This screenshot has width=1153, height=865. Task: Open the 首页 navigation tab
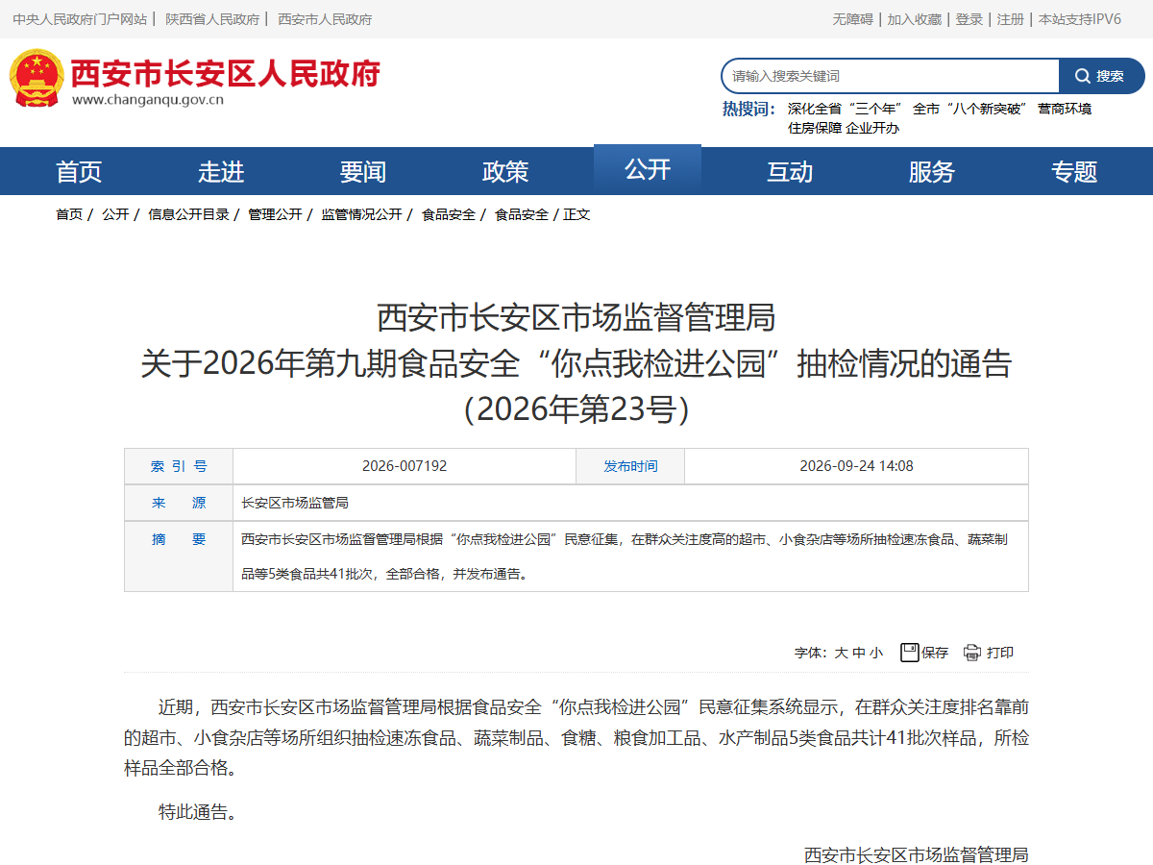(79, 171)
